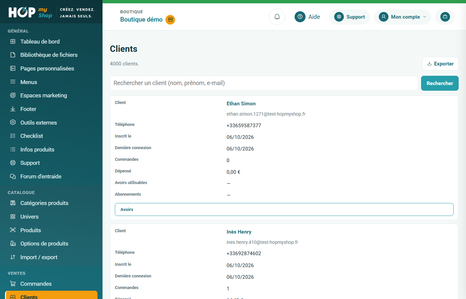
Task: Click the Aide question mark icon
Action: pyautogui.click(x=300, y=17)
